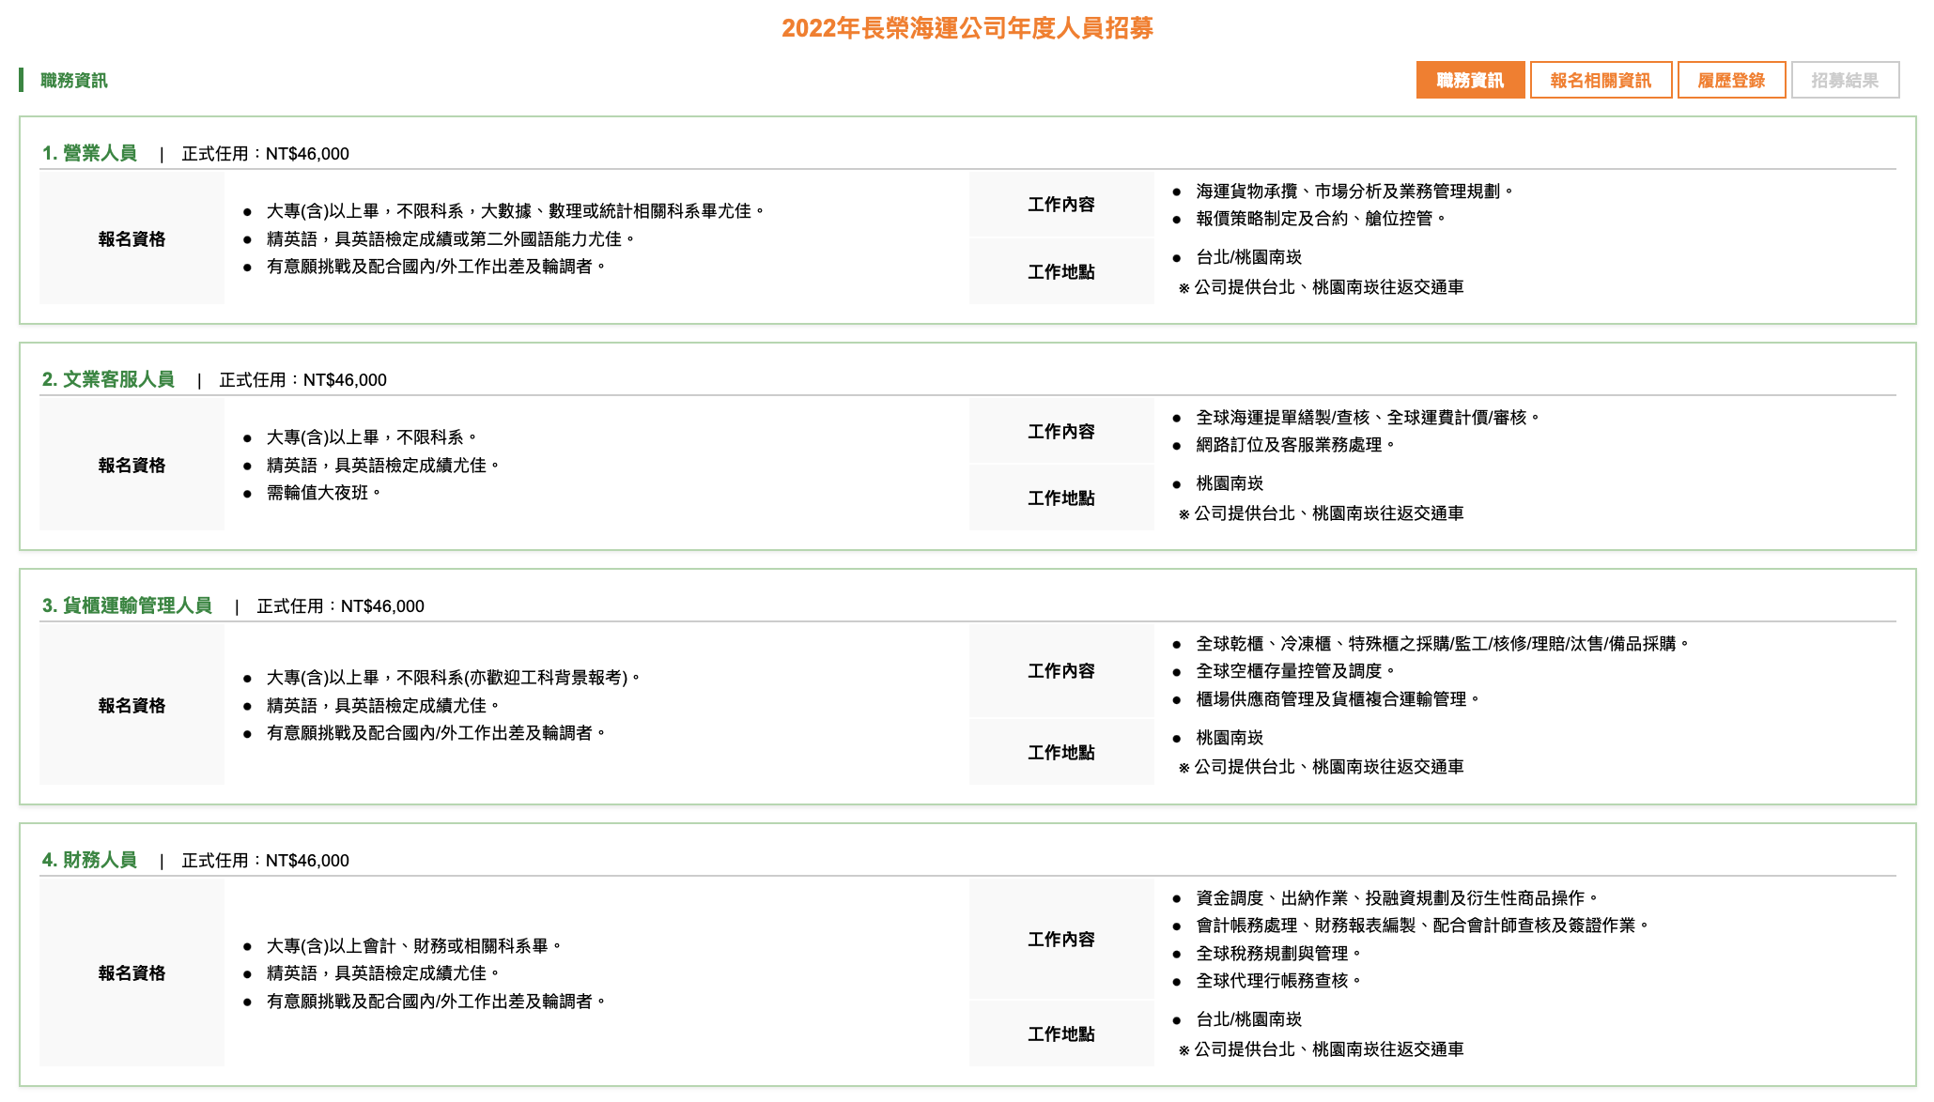Click 網路訂位及客服業務處理 line

[1294, 445]
